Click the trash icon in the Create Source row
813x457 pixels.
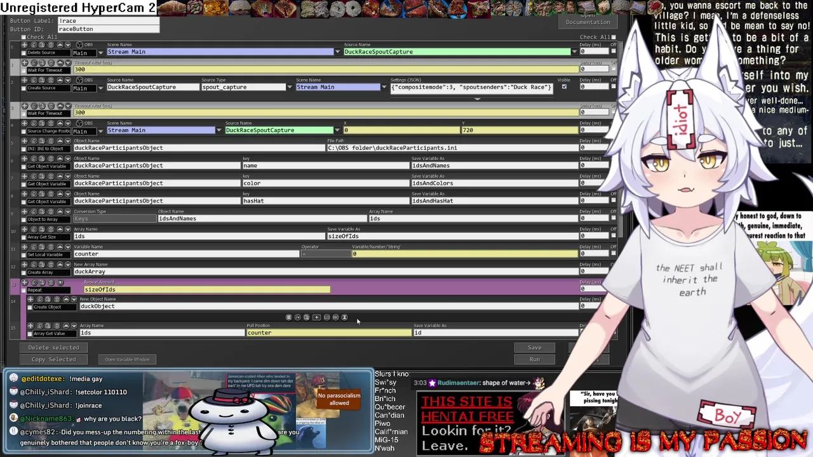(51, 81)
